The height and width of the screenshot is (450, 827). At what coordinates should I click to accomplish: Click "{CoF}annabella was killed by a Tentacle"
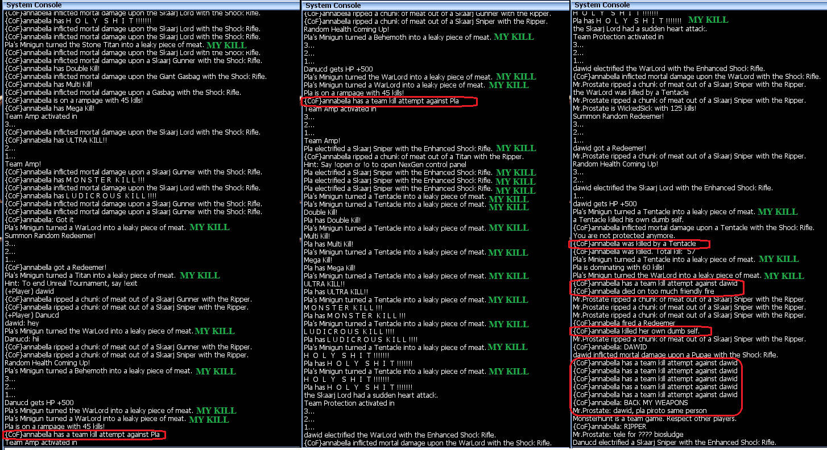(635, 243)
